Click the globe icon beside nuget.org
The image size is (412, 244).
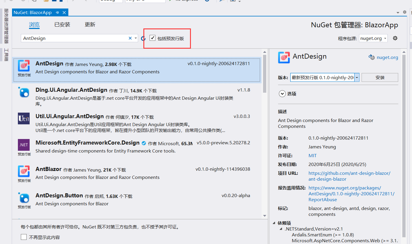click(372, 57)
